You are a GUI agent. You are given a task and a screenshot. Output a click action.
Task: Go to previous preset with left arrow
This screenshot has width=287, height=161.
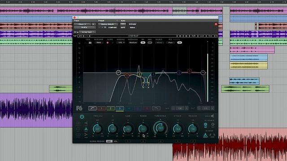(x=180, y=36)
